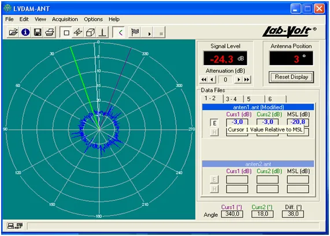330x236 pixels.
Task: Switch to the 3 - 4 data files tab
Action: [231, 99]
